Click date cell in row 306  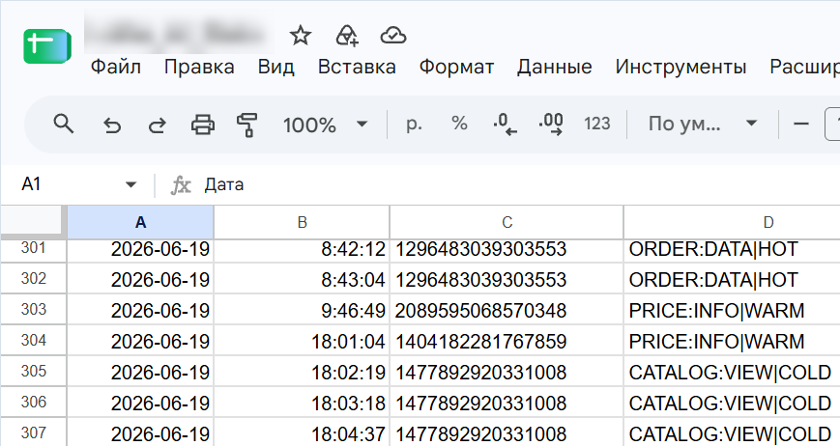click(x=140, y=404)
